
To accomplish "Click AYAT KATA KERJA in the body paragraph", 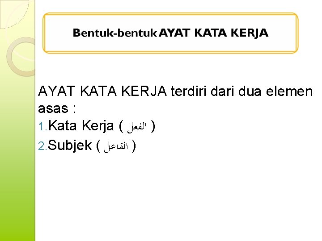I will (x=102, y=91).
